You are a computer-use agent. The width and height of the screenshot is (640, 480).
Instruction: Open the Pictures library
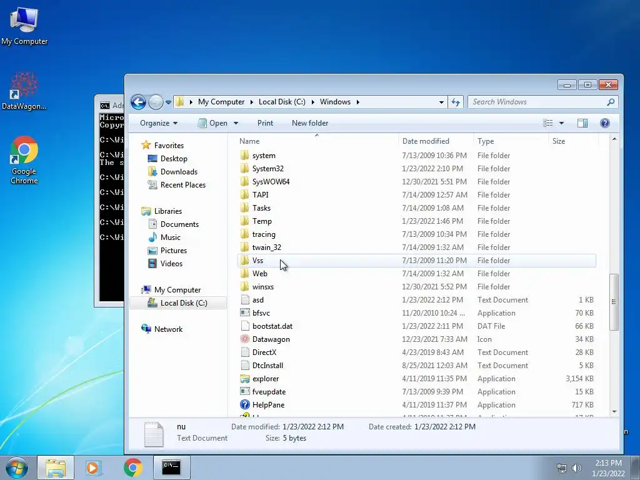click(174, 251)
